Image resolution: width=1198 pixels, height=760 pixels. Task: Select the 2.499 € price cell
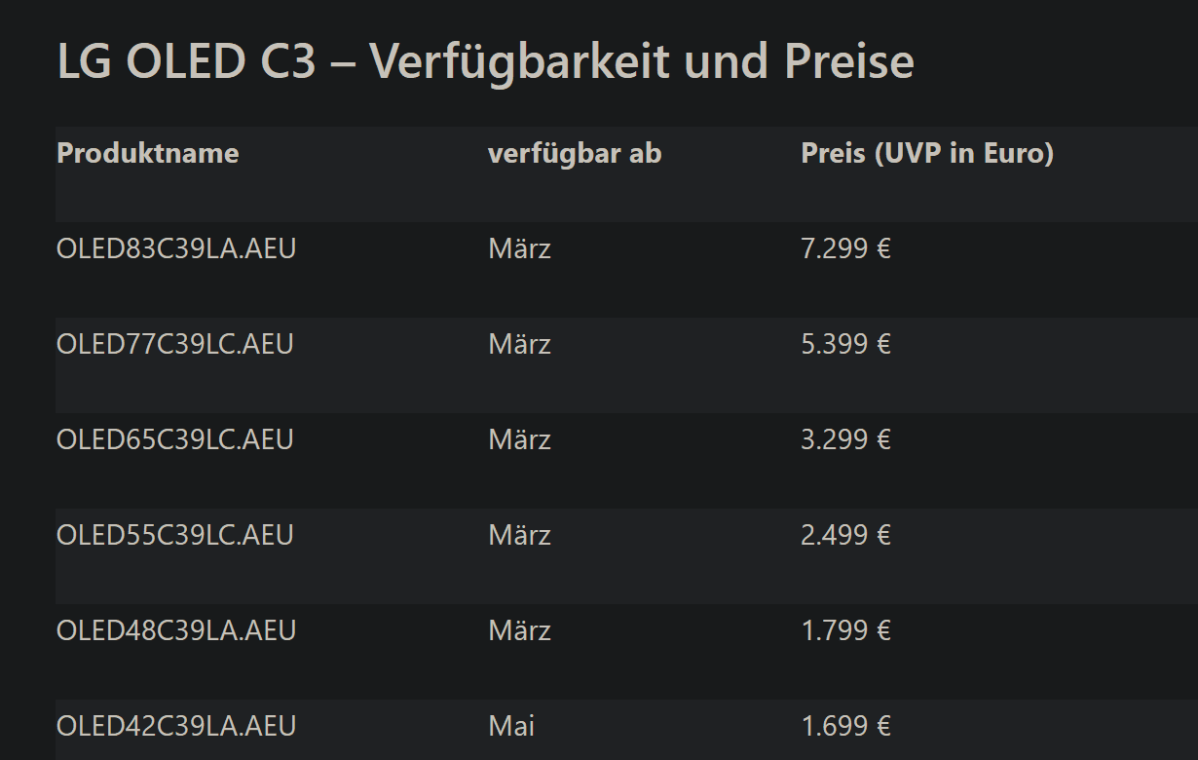[x=845, y=536]
